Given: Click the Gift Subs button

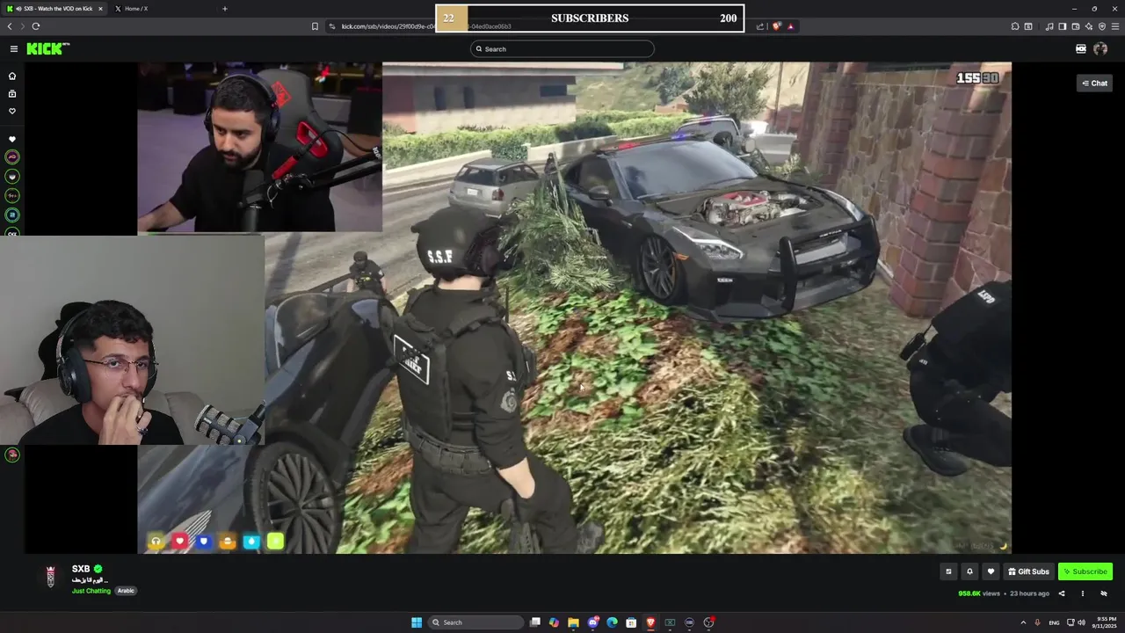Looking at the screenshot, I should tap(1028, 571).
